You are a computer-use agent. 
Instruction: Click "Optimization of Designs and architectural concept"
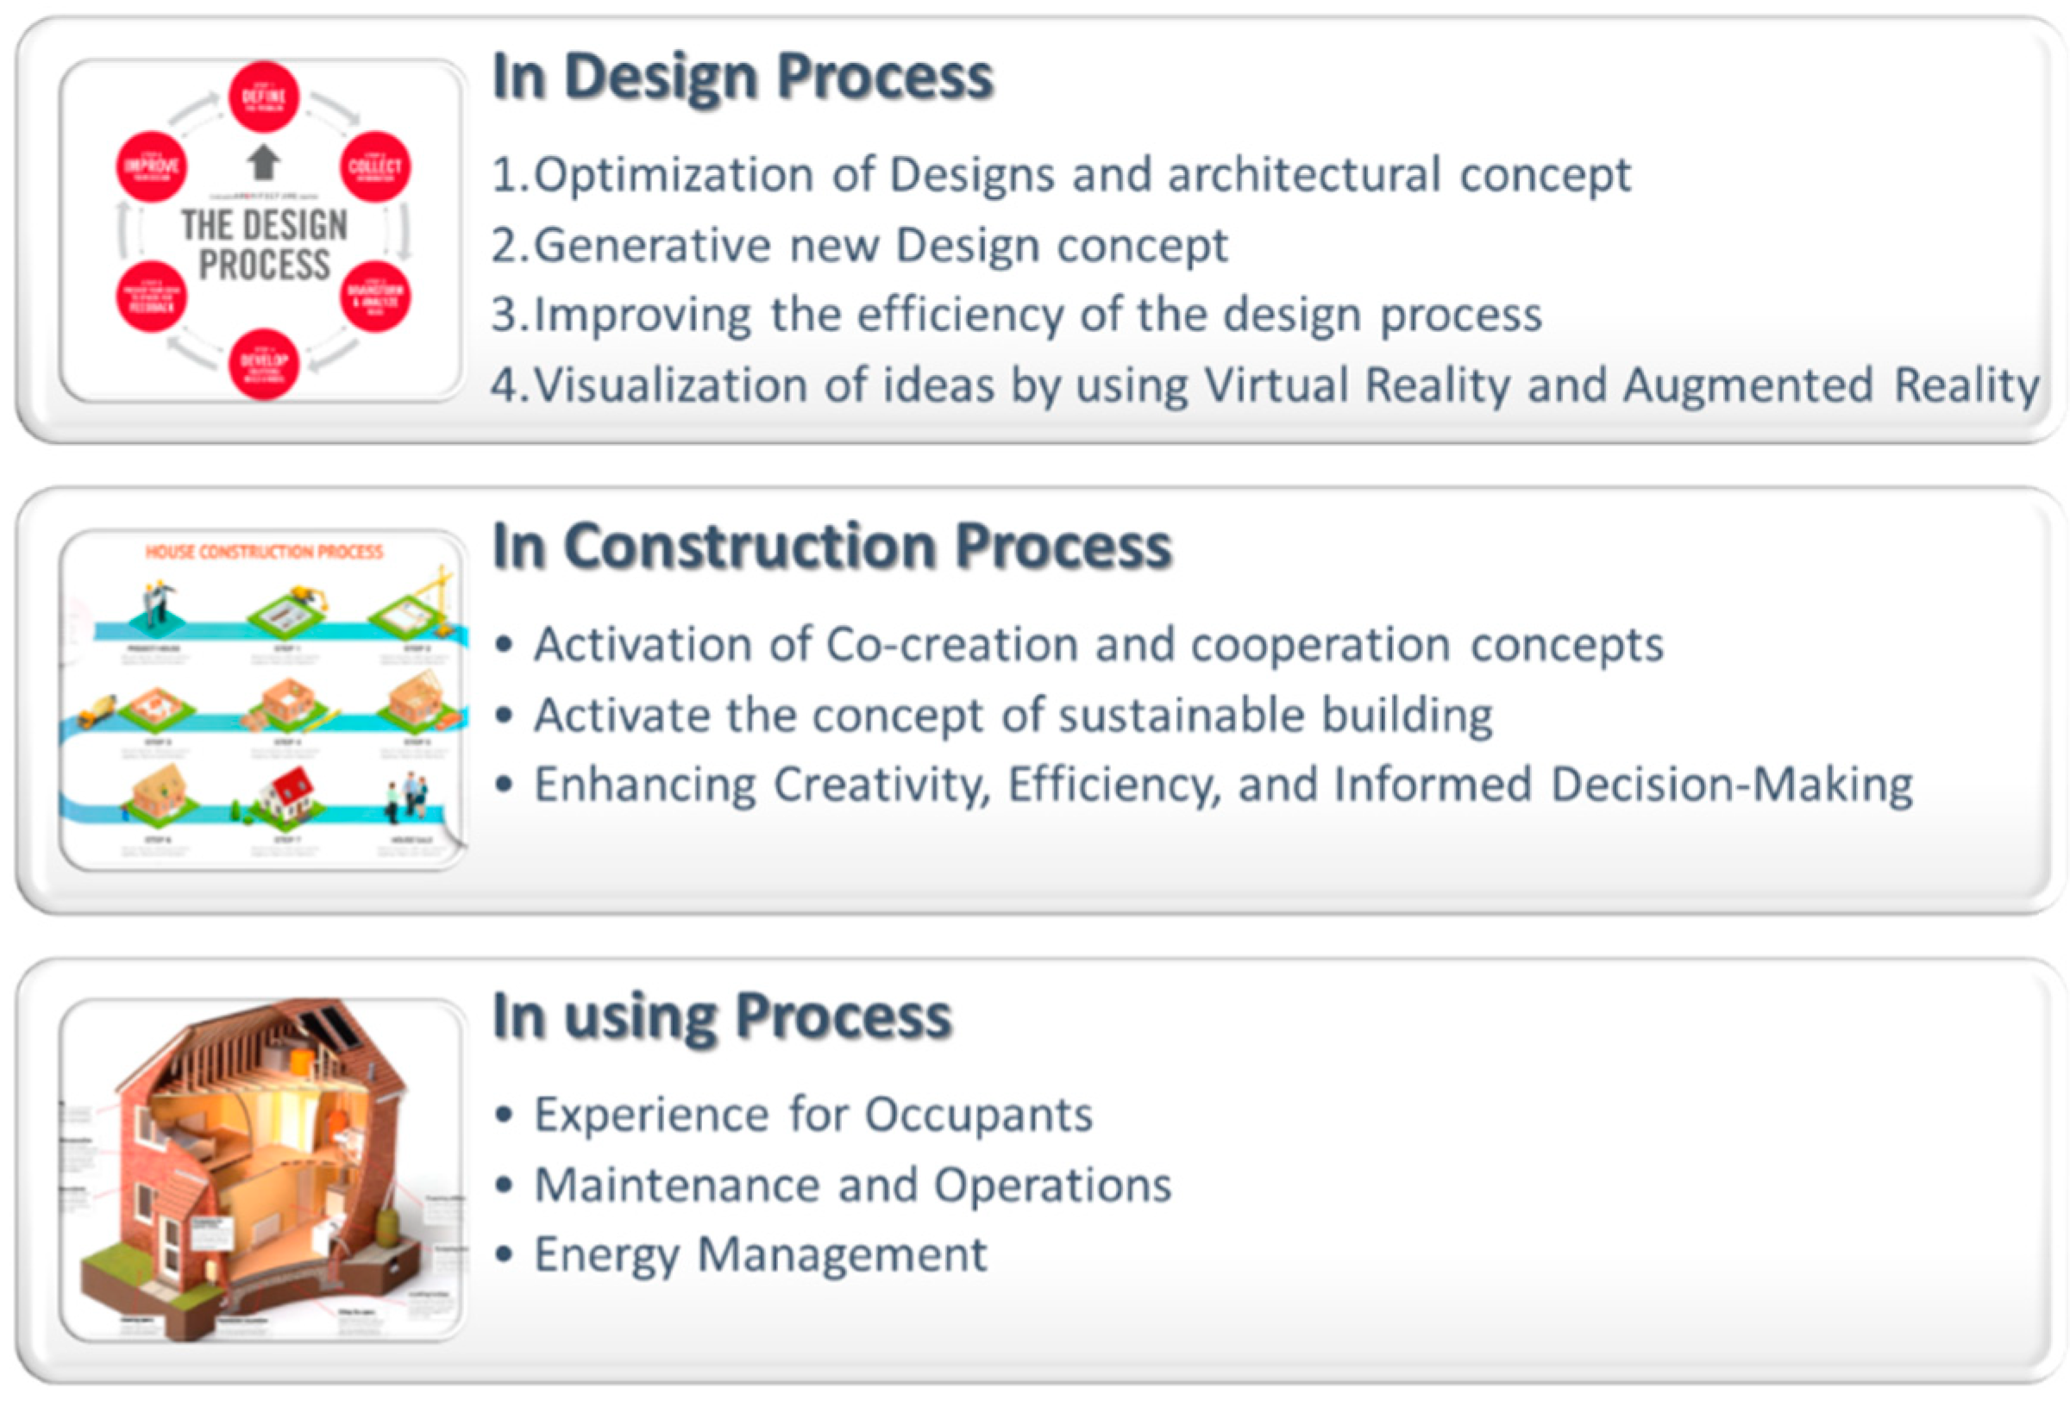[x=1061, y=174]
